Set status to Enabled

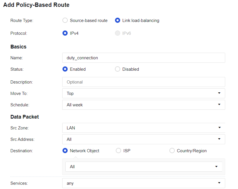pyautogui.click(x=65, y=69)
